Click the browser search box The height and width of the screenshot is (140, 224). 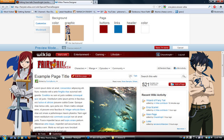click(x=187, y=7)
